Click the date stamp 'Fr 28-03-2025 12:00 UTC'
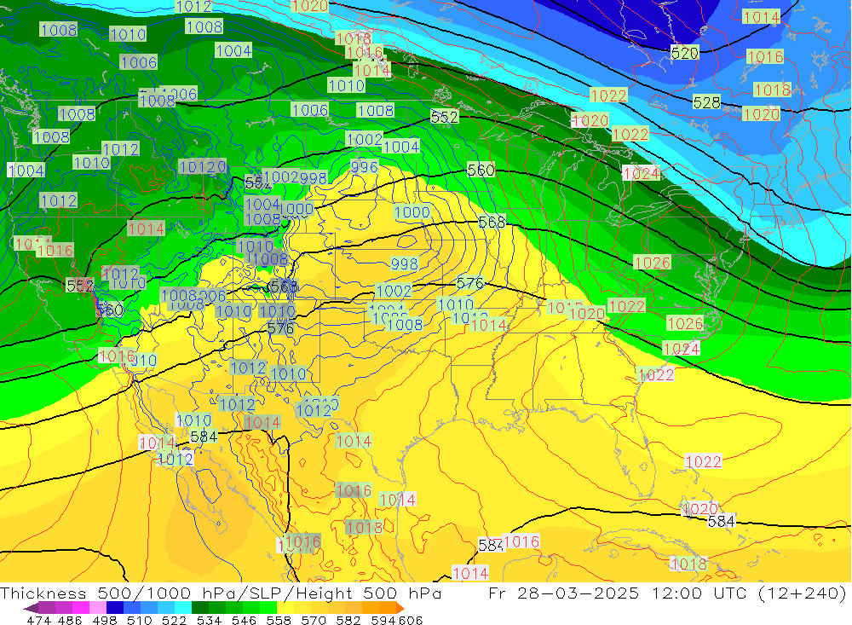Image resolution: width=852 pixels, height=625 pixels. 618,593
